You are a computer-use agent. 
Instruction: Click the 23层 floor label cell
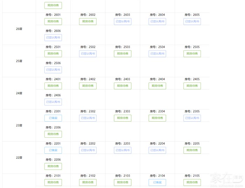point(19,125)
